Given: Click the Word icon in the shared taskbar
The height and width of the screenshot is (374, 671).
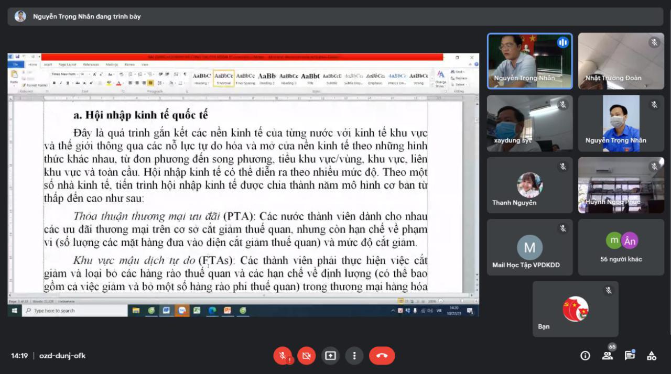Looking at the screenshot, I should coord(166,311).
